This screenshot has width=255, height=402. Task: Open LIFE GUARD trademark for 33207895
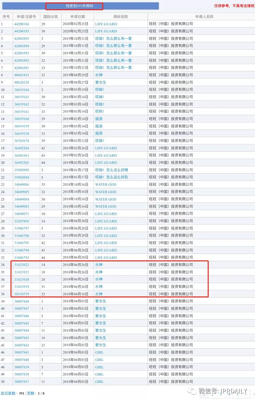(106, 221)
